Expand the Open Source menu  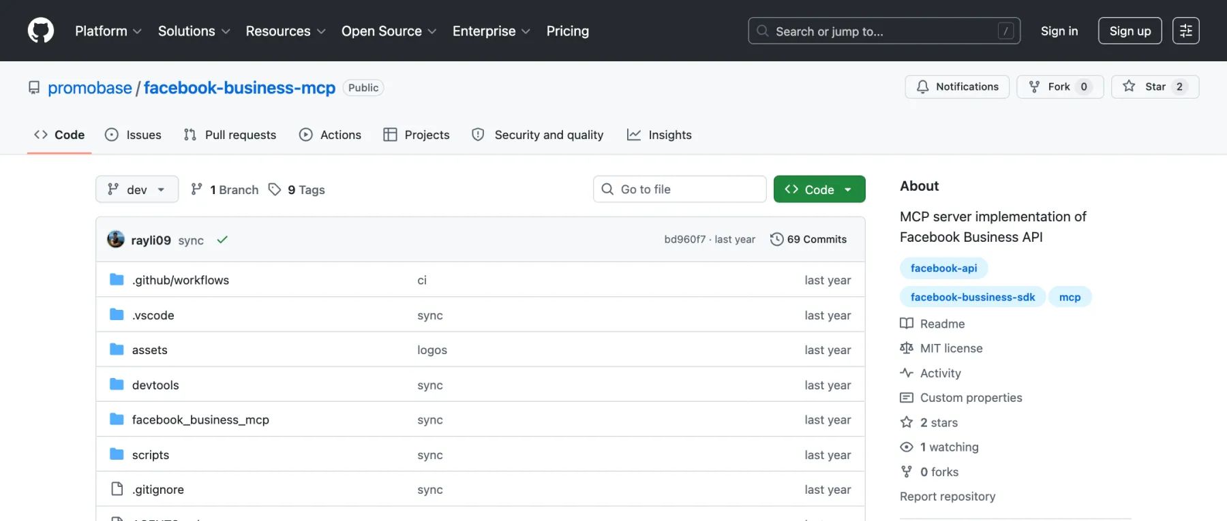point(389,31)
